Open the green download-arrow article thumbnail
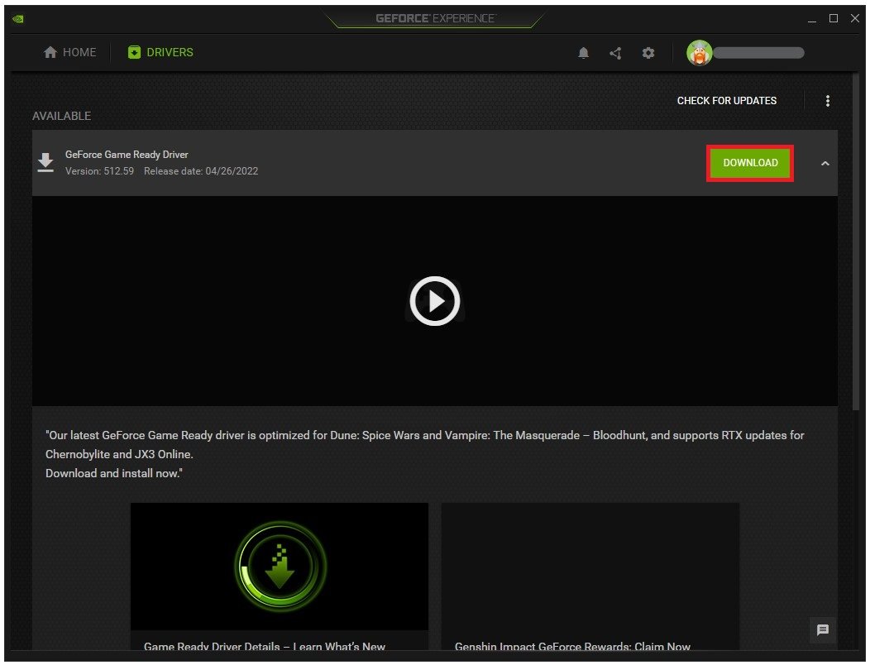870x665 pixels. point(280,567)
